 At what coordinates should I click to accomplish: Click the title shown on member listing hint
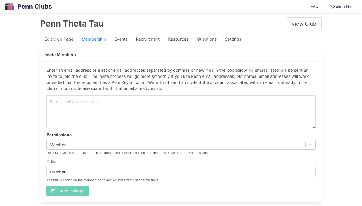coord(103,180)
